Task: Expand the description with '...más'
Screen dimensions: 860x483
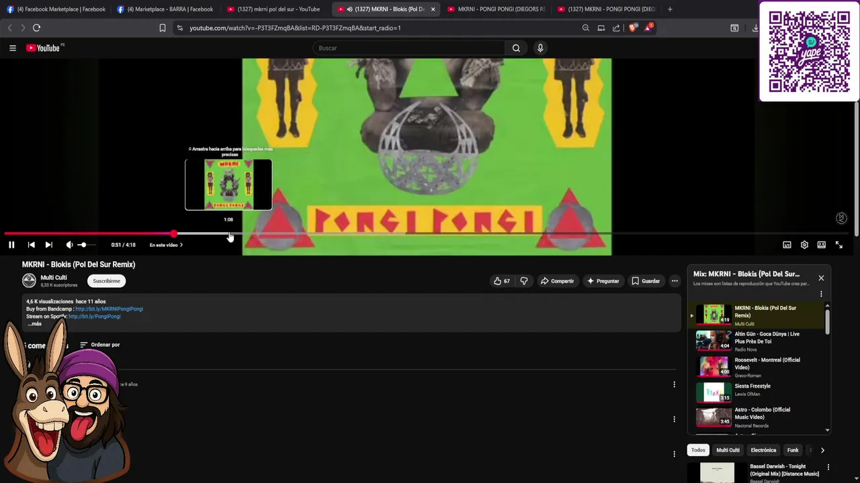Action: 34,324
